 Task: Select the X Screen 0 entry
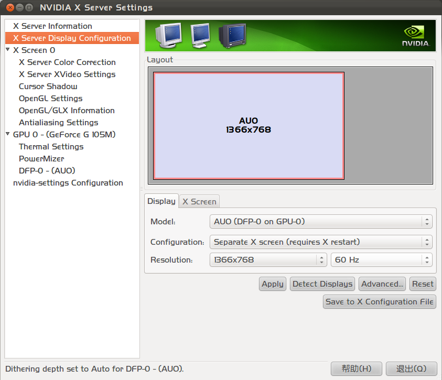click(x=34, y=50)
